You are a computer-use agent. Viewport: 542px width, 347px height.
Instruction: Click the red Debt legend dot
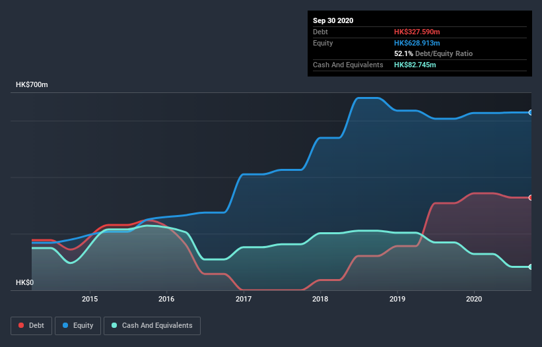pos(21,325)
